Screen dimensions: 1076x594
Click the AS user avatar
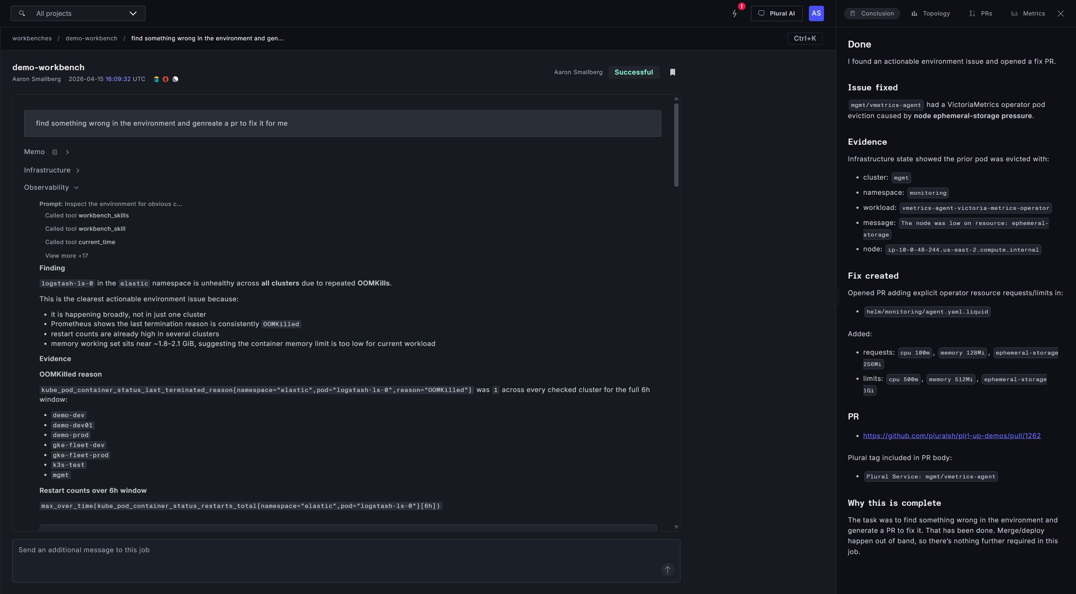click(816, 13)
